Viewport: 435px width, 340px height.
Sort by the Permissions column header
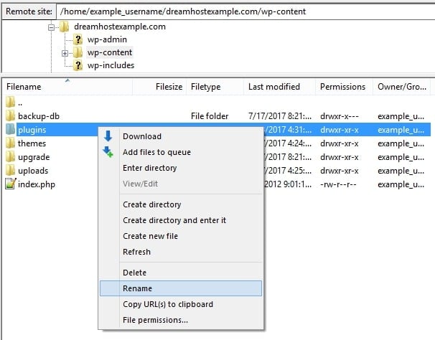click(x=345, y=87)
